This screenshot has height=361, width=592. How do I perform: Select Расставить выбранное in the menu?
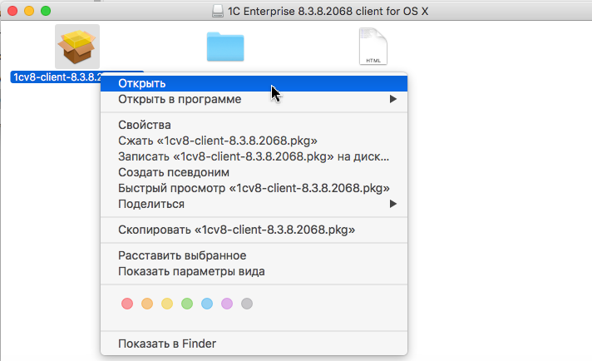tap(182, 255)
